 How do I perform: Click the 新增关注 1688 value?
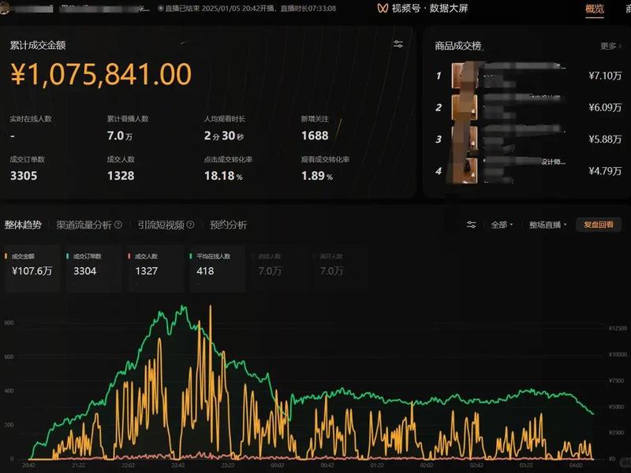click(x=315, y=136)
